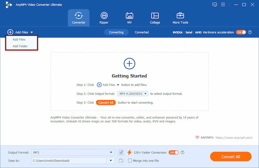Choose Add Folder from the dropdown menu
Viewport: 259px width, 168px height.
[20, 46]
